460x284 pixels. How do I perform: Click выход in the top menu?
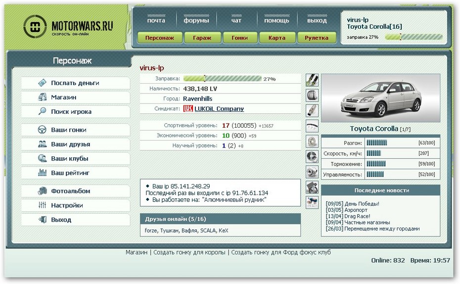point(317,21)
